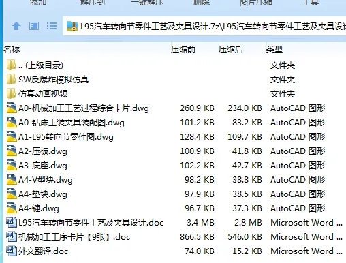Click the 96.7 KB size value
346x263 pixels.
click(200, 208)
